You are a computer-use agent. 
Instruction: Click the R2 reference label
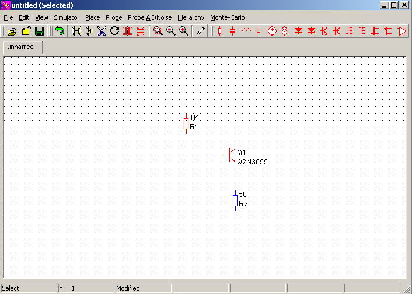click(243, 204)
